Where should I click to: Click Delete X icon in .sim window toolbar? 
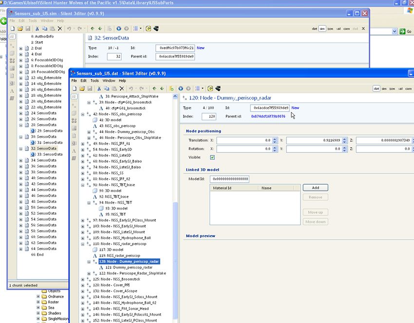60,29
